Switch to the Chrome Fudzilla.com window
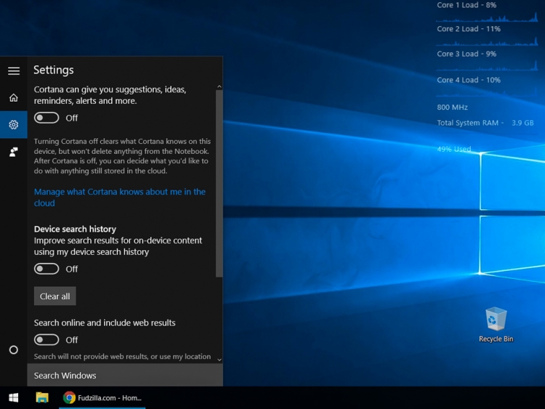545x409 pixels. pyautogui.click(x=102, y=397)
